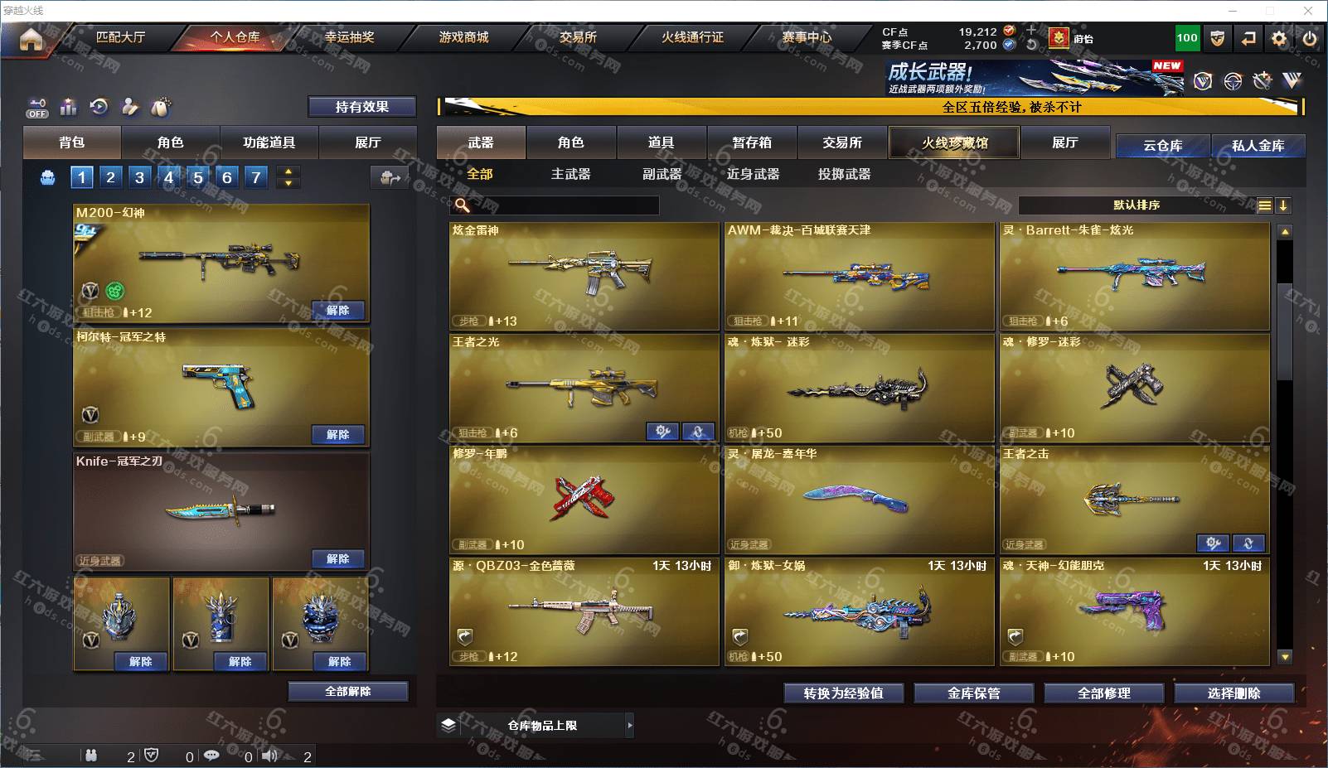The width and height of the screenshot is (1328, 768).
Task: Click the backpack robot icon
Action: click(x=48, y=177)
